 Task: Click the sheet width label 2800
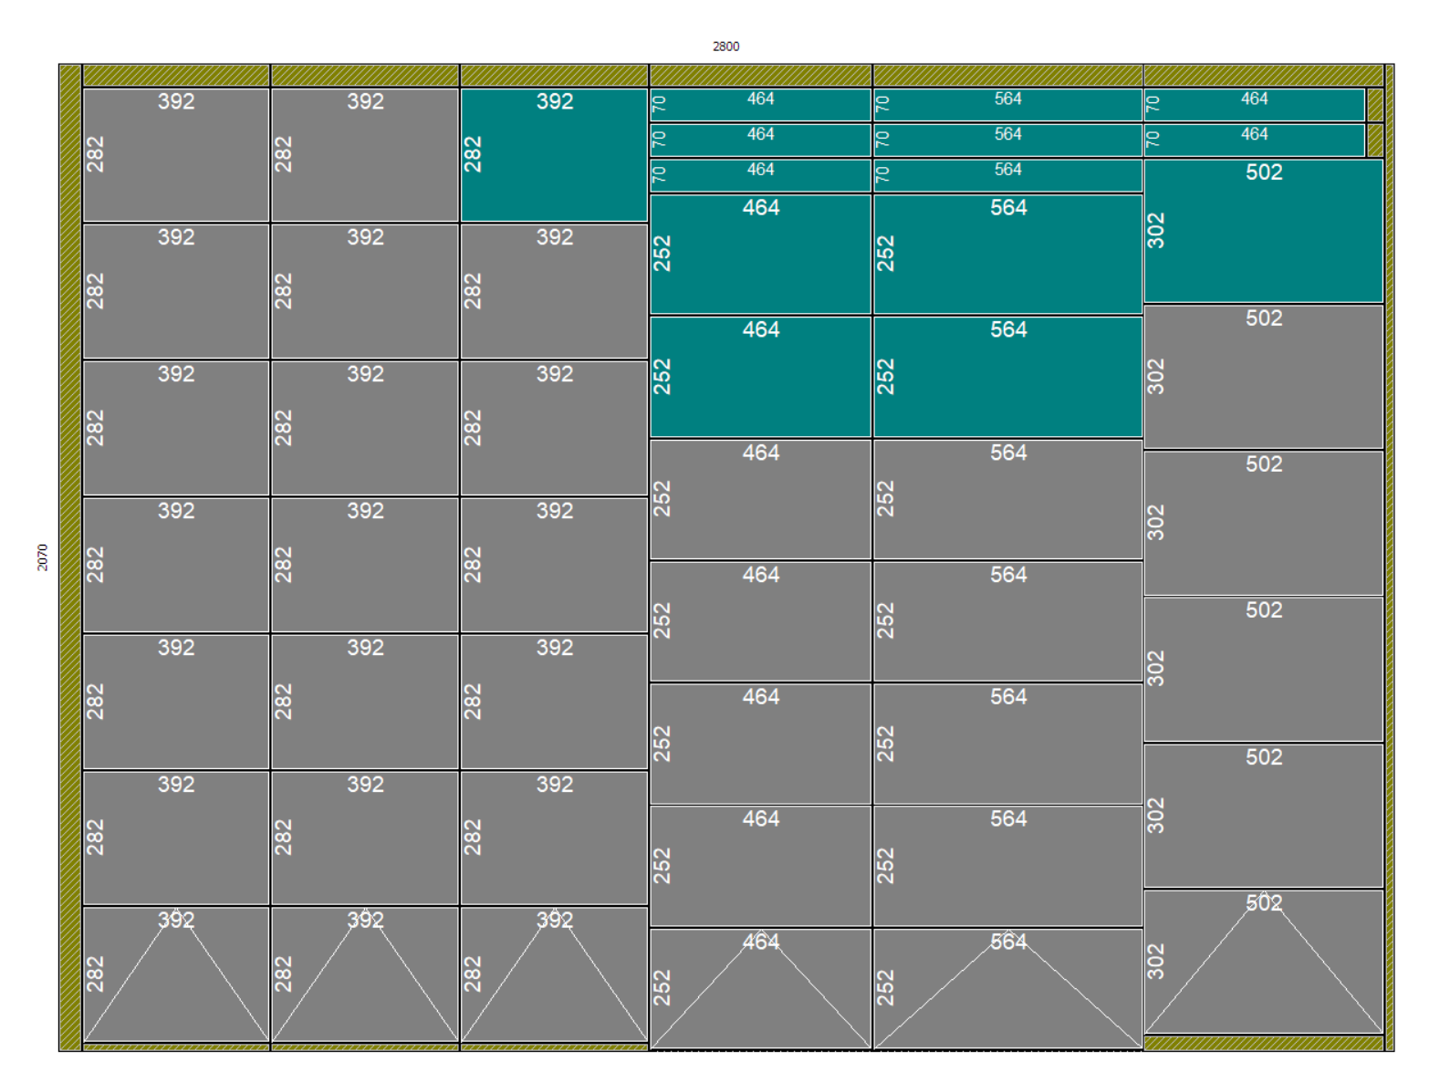[x=725, y=47]
